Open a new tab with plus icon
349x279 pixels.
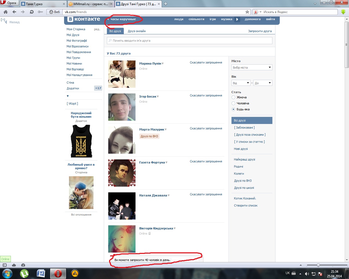tap(166, 4)
